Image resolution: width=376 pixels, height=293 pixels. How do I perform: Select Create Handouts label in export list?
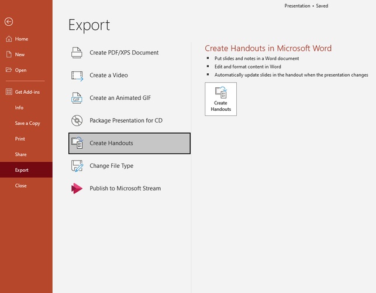111,143
